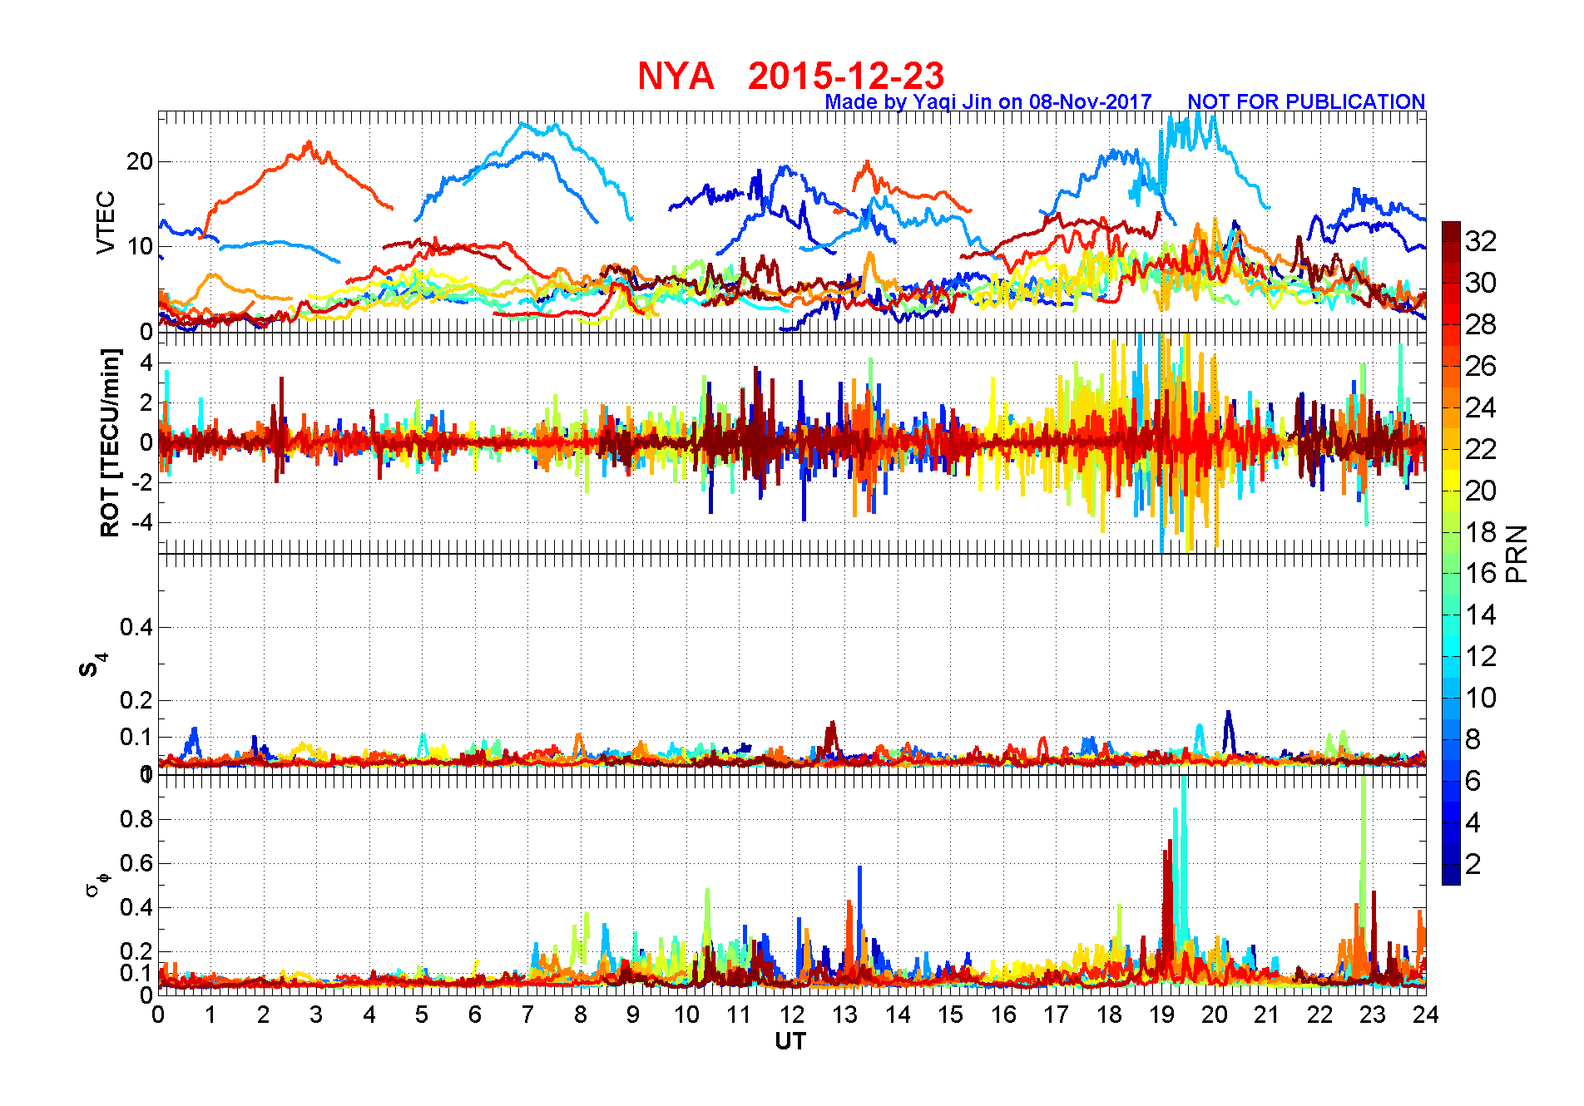Click the UT x-axis label
Viewport: 1584px width, 1106px height.
[x=790, y=1041]
